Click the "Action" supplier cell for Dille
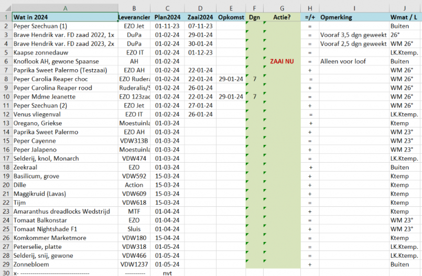The image size is (422, 276). coord(134,185)
